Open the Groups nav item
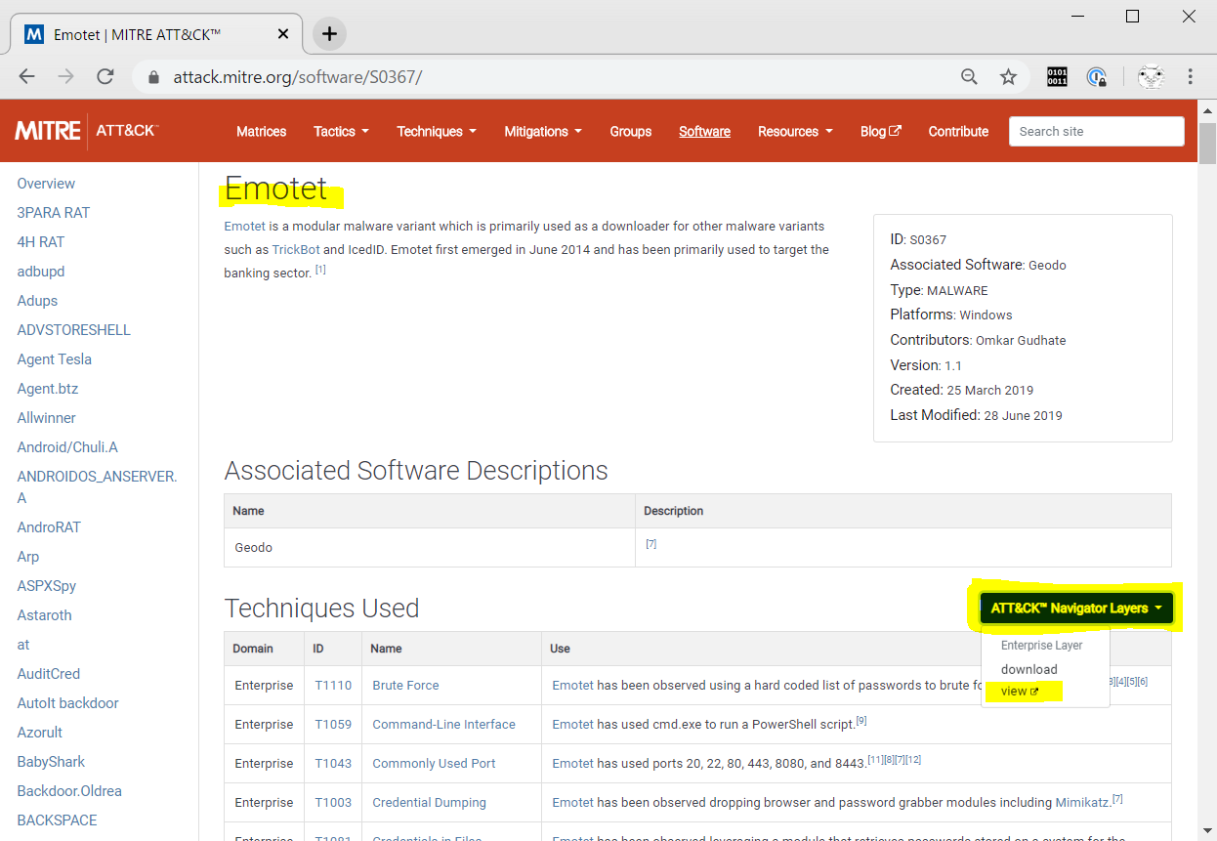This screenshot has width=1217, height=841. [631, 131]
